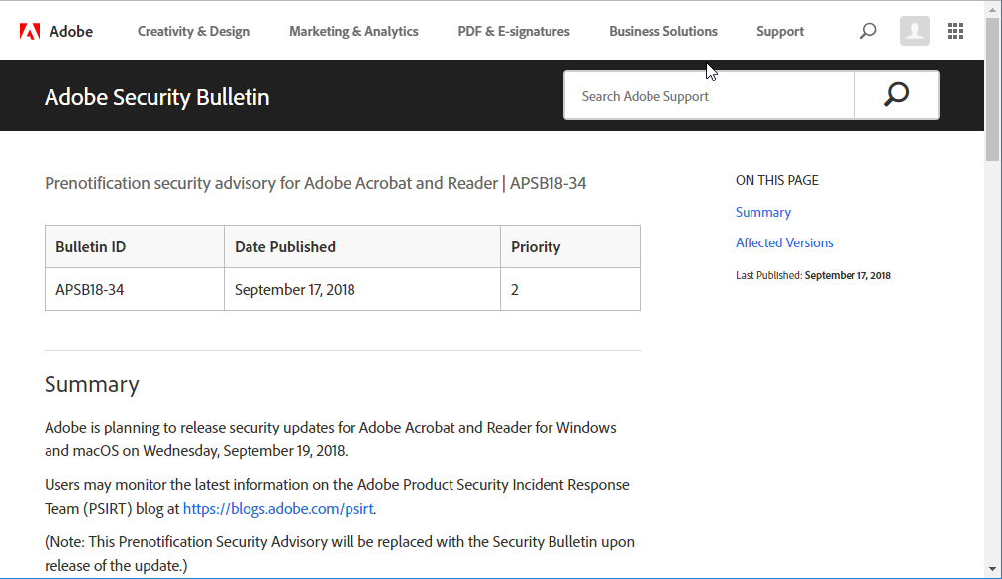This screenshot has width=1002, height=579.
Task: Open the Affected Versions sidebar link
Action: pos(784,242)
